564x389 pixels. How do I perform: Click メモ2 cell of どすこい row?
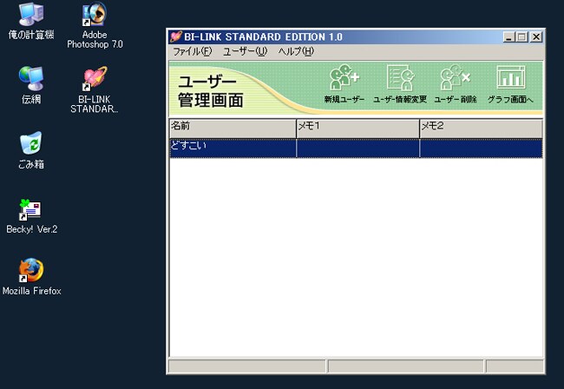481,148
